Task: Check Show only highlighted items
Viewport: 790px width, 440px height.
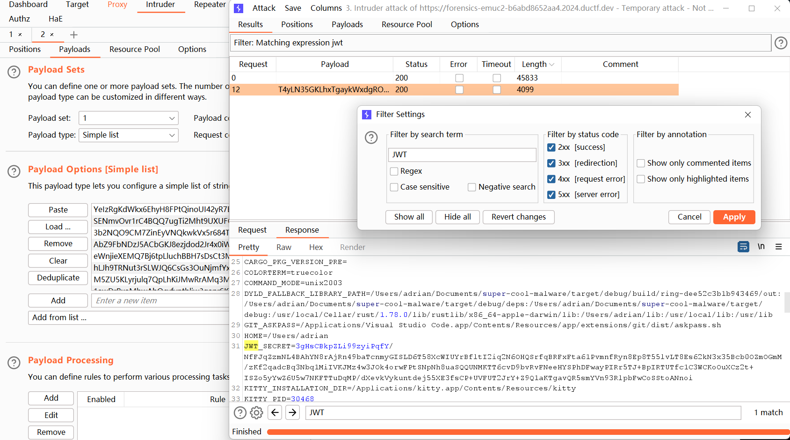Action: pyautogui.click(x=641, y=179)
